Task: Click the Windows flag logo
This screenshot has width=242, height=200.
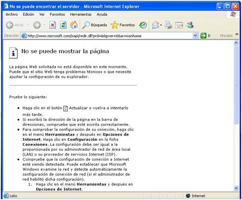Action: (233, 14)
